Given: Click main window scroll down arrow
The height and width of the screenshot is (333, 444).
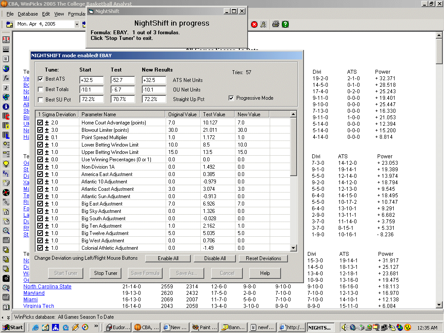Looking at the screenshot, I should pyautogui.click(x=439, y=305).
